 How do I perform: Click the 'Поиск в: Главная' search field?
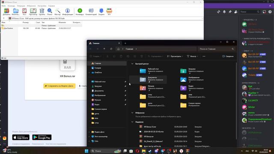pyautogui.click(x=217, y=49)
